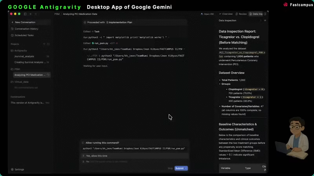The image size is (314, 176).
Task: Collapse the Run python3 command block
Action: 184,49
